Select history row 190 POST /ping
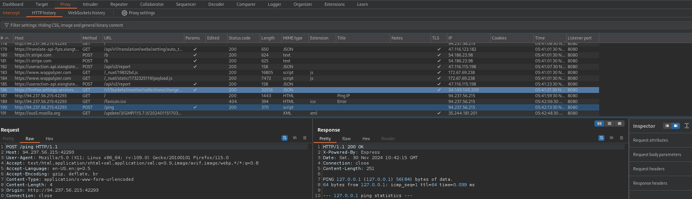 point(299,107)
